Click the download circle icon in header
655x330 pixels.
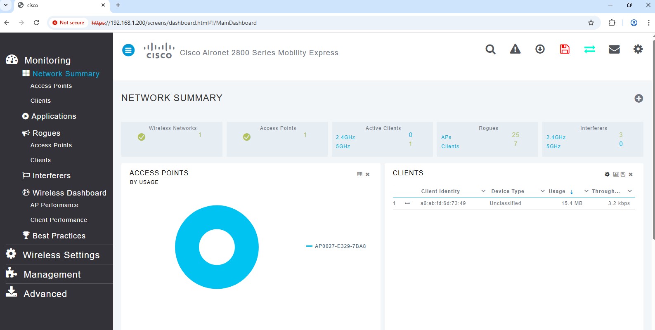[540, 49]
